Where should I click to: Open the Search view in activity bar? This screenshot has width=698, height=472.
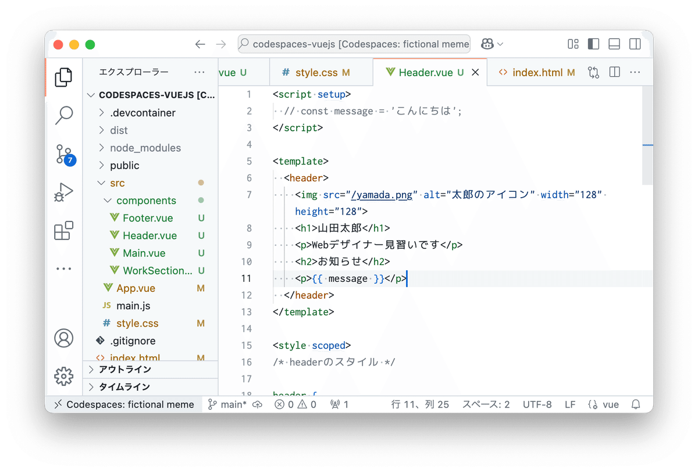point(63,115)
